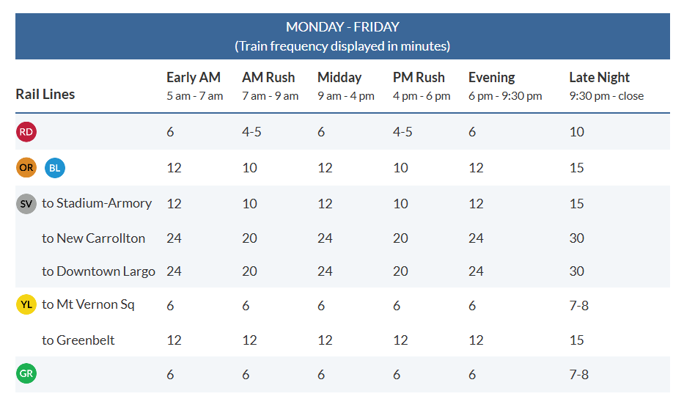
Task: Select the PM Rush column header
Action: [419, 78]
